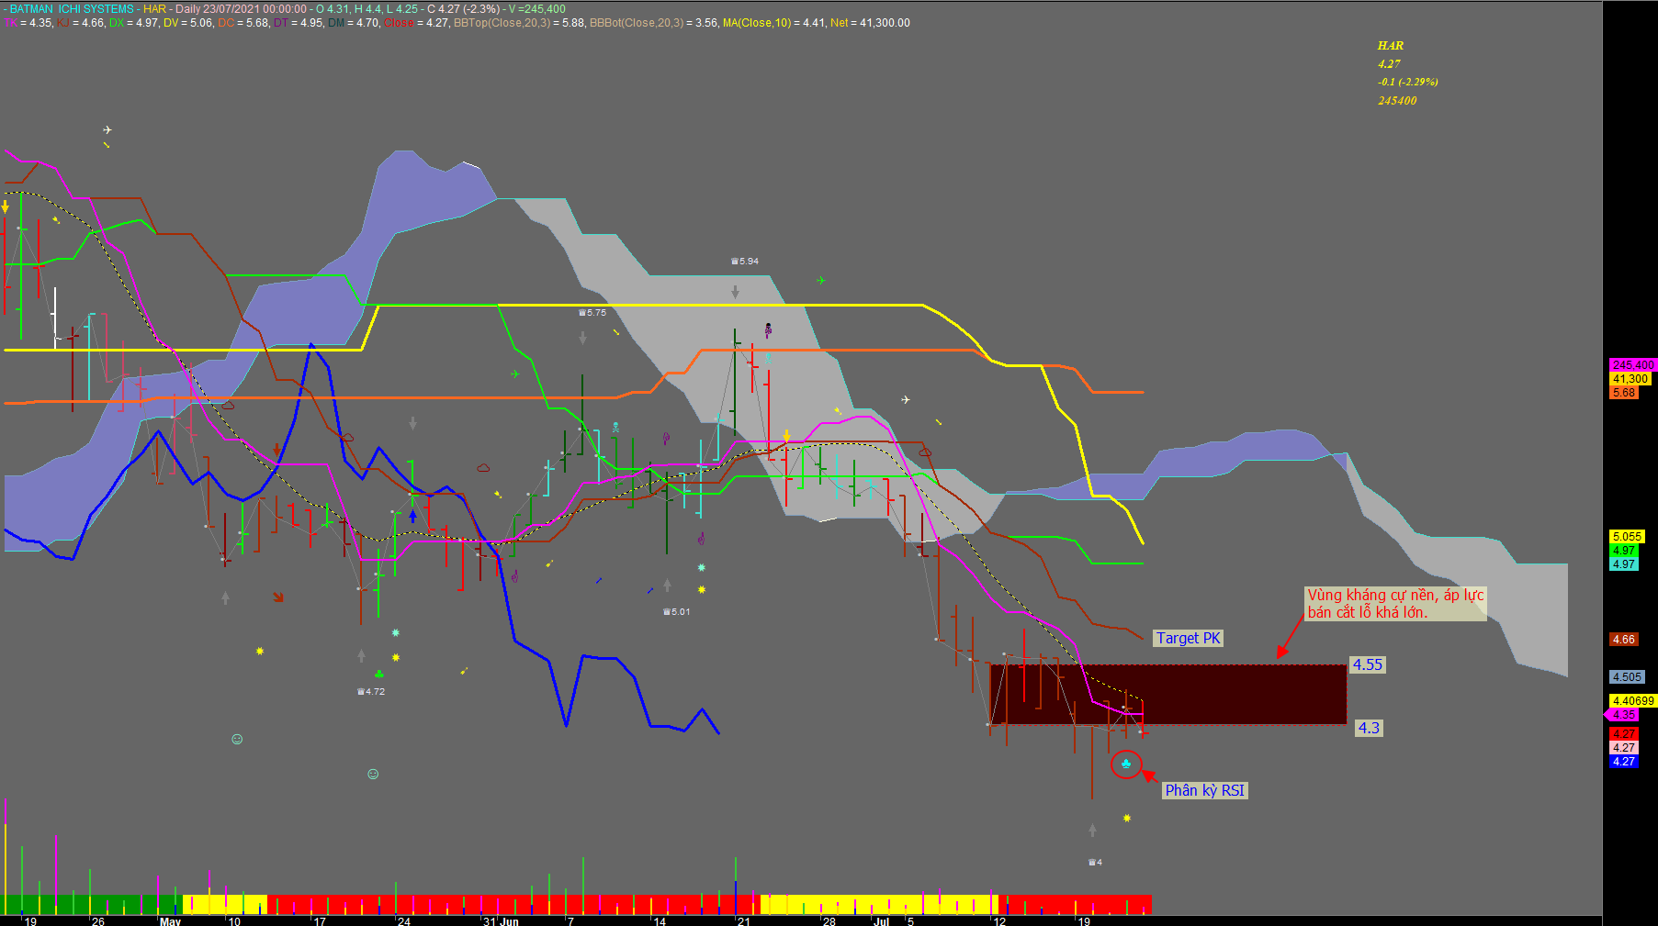Viewport: 1658px width, 926px height.
Task: Click the blue 4.27 axis tag
Action: (1624, 762)
